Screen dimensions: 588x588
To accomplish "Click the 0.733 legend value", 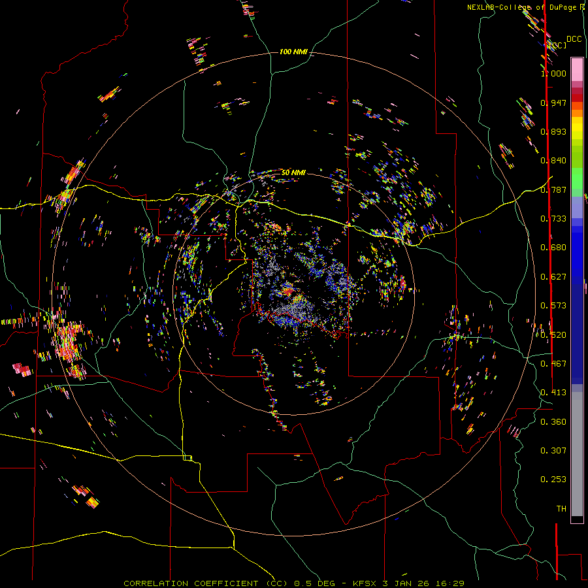I will coord(553,219).
